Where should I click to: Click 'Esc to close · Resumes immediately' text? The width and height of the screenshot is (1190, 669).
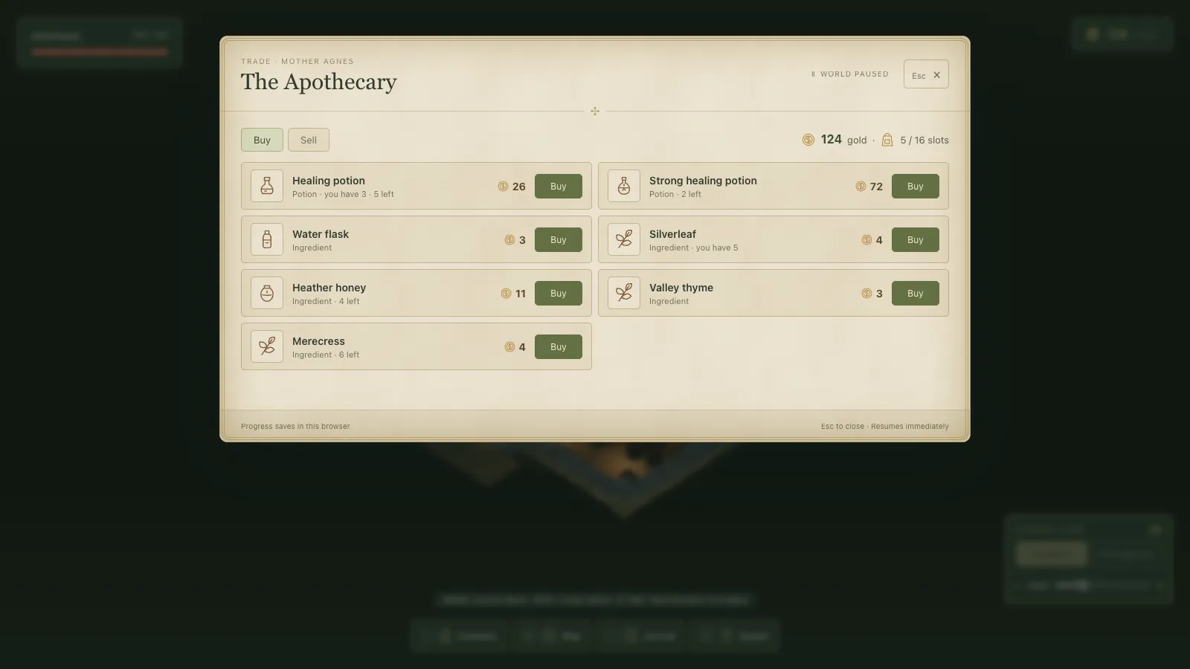[885, 427]
